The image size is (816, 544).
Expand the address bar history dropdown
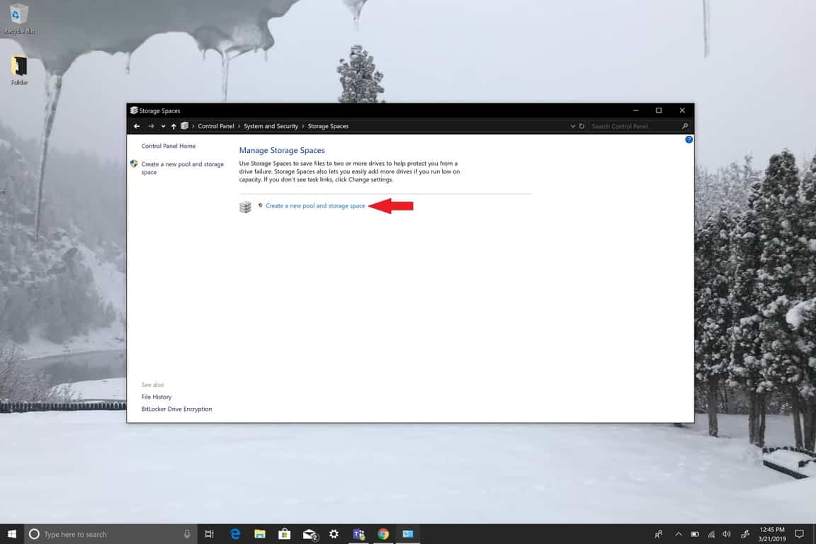coord(572,126)
